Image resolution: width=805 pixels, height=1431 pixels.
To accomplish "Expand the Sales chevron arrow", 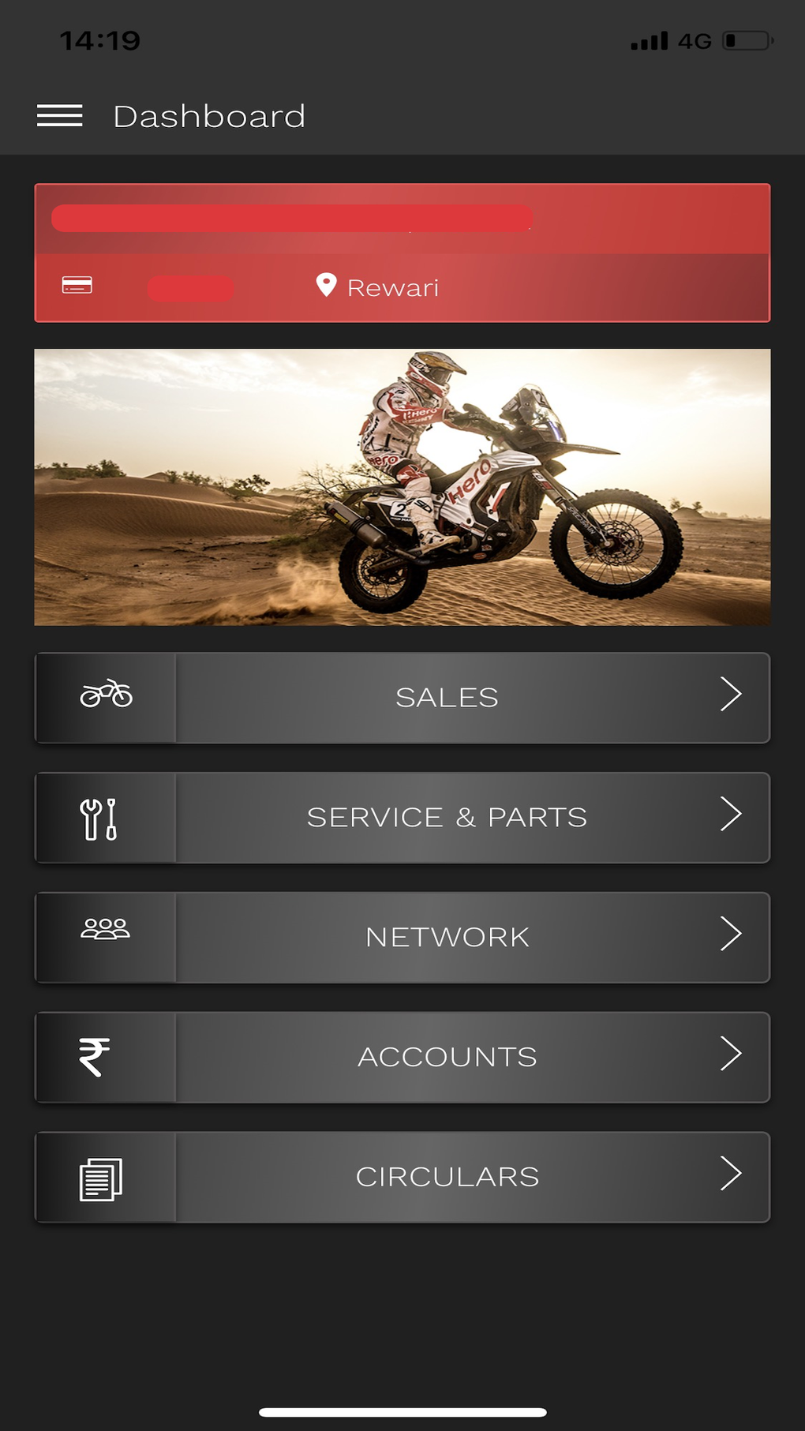I will [731, 695].
